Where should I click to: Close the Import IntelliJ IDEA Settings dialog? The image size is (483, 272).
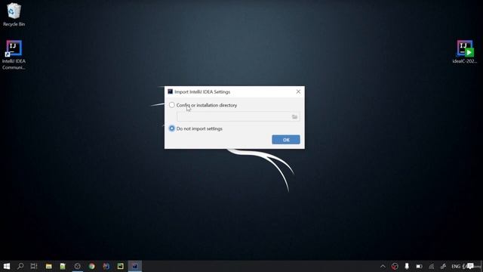pos(298,91)
